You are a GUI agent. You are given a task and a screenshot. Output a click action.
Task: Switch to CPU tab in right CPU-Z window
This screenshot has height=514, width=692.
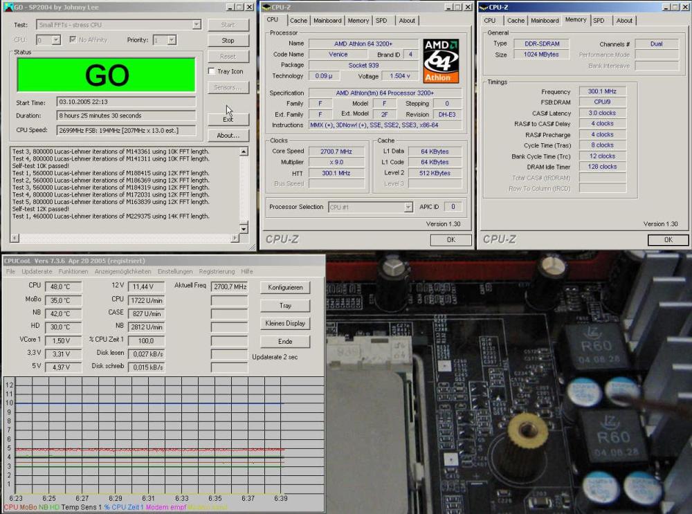pos(490,21)
